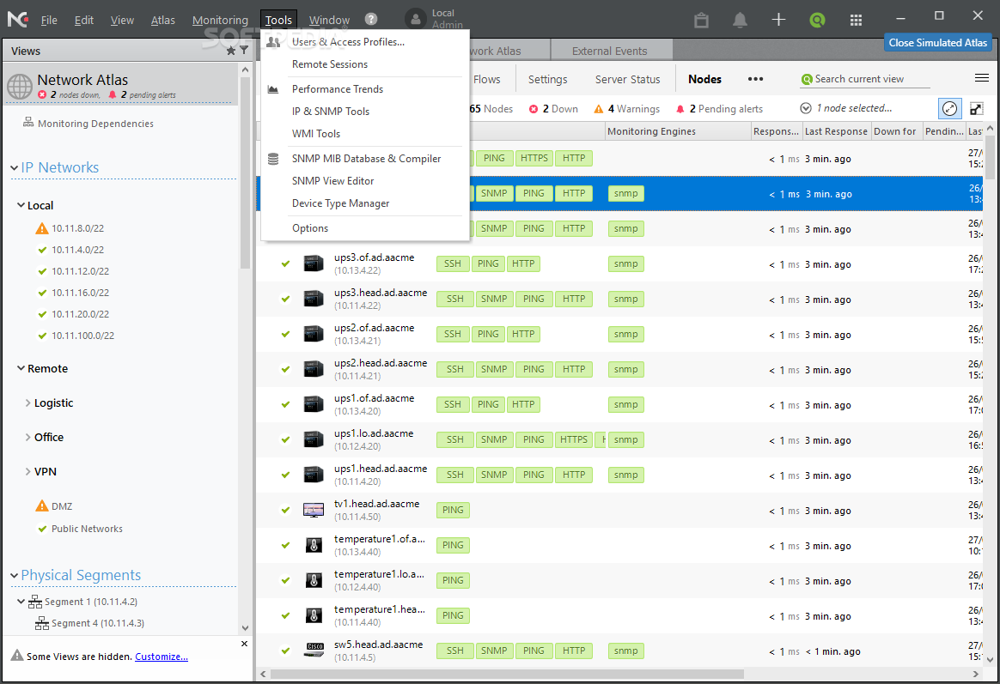
Task: Click the Search current view field
Action: pyautogui.click(x=865, y=79)
